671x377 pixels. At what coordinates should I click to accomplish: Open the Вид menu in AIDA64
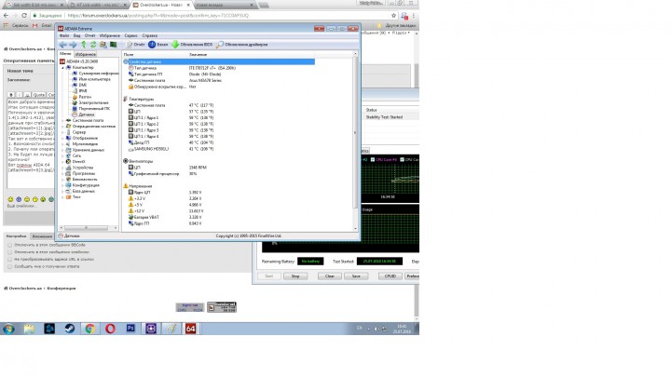tap(77, 36)
